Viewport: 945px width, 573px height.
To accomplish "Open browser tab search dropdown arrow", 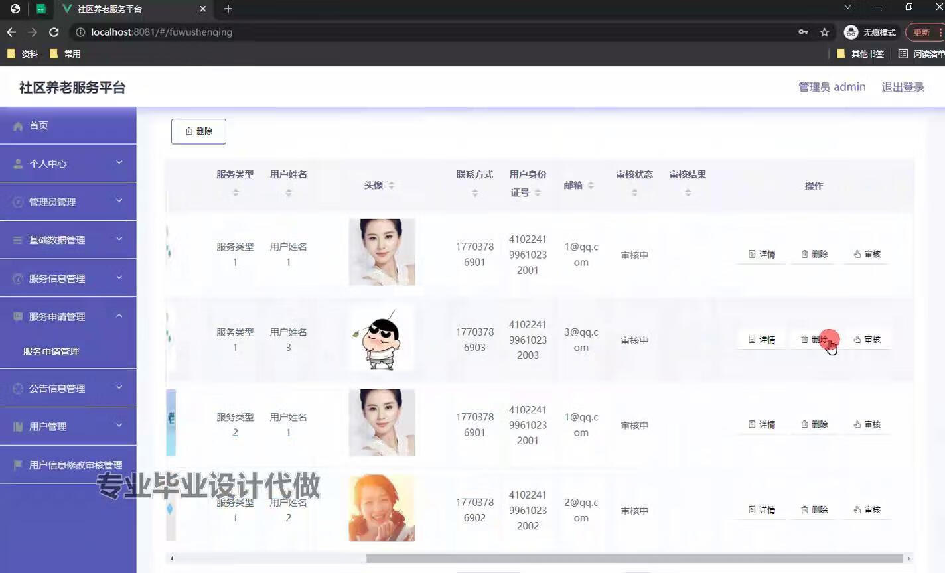I will (847, 7).
